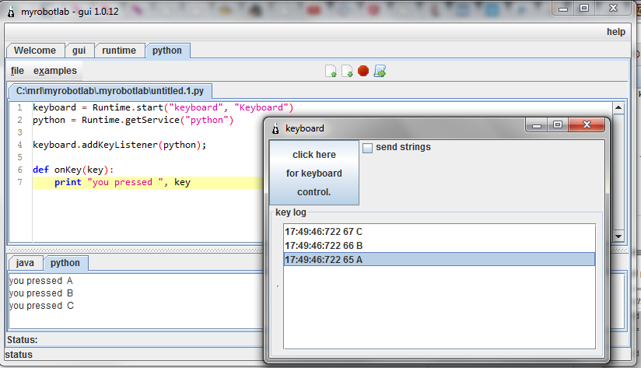
Task: Select key log entry '67 C'
Action: point(439,231)
